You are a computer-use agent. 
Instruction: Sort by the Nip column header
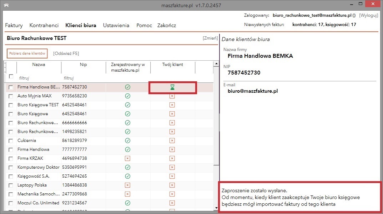tap(83, 65)
